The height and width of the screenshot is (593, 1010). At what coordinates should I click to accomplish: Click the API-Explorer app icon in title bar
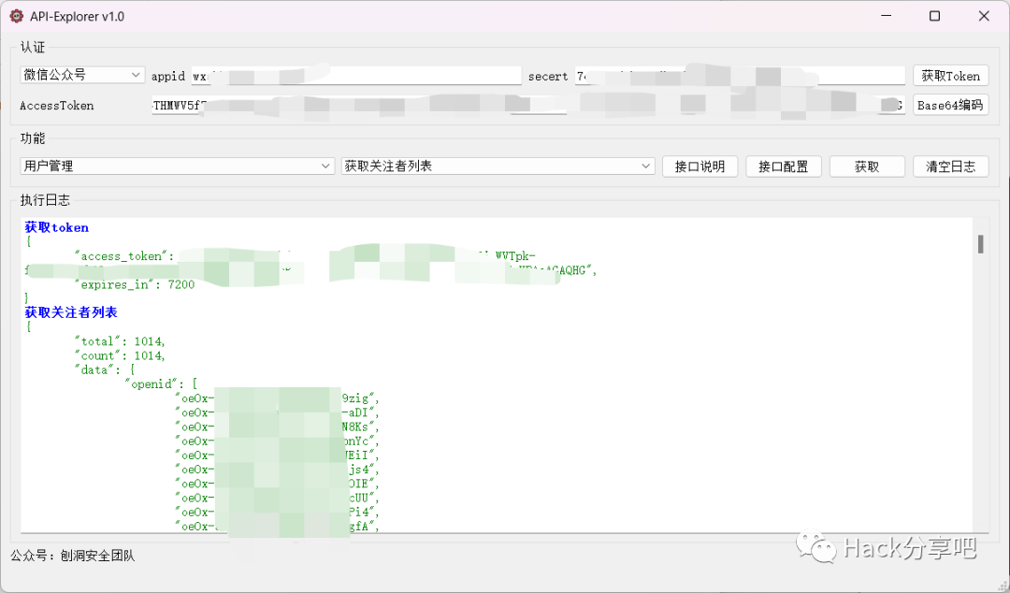click(16, 16)
